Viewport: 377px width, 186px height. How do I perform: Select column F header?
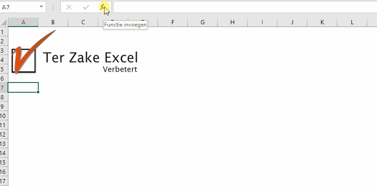[x=173, y=22]
